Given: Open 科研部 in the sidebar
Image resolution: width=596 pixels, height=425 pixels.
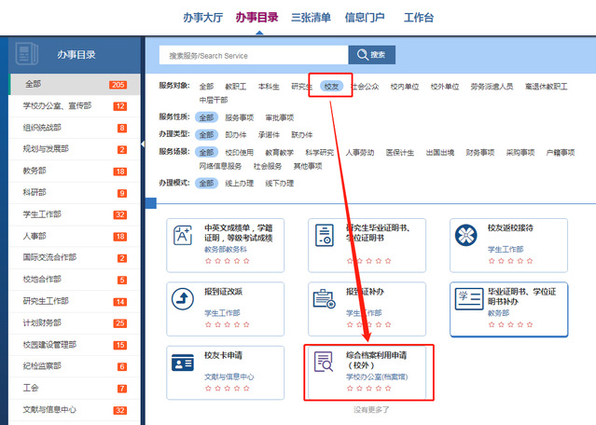Looking at the screenshot, I should coord(75,193).
